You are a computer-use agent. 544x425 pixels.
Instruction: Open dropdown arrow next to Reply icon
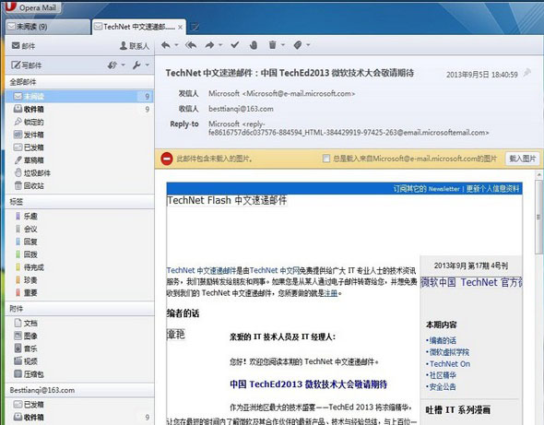pyautogui.click(x=176, y=45)
